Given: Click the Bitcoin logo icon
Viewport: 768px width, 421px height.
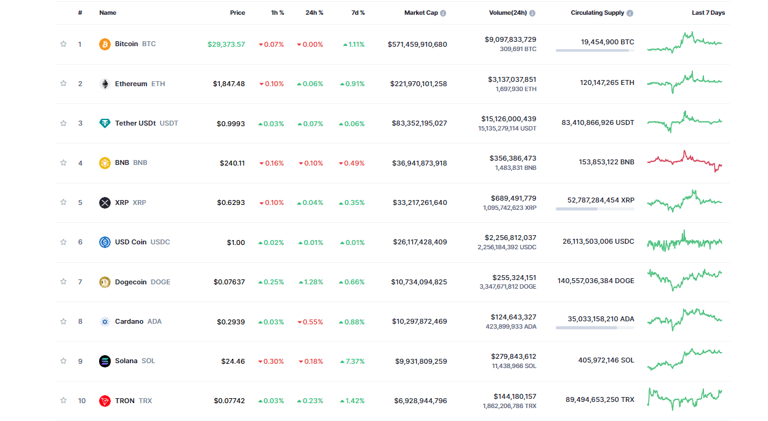Looking at the screenshot, I should pyautogui.click(x=105, y=44).
